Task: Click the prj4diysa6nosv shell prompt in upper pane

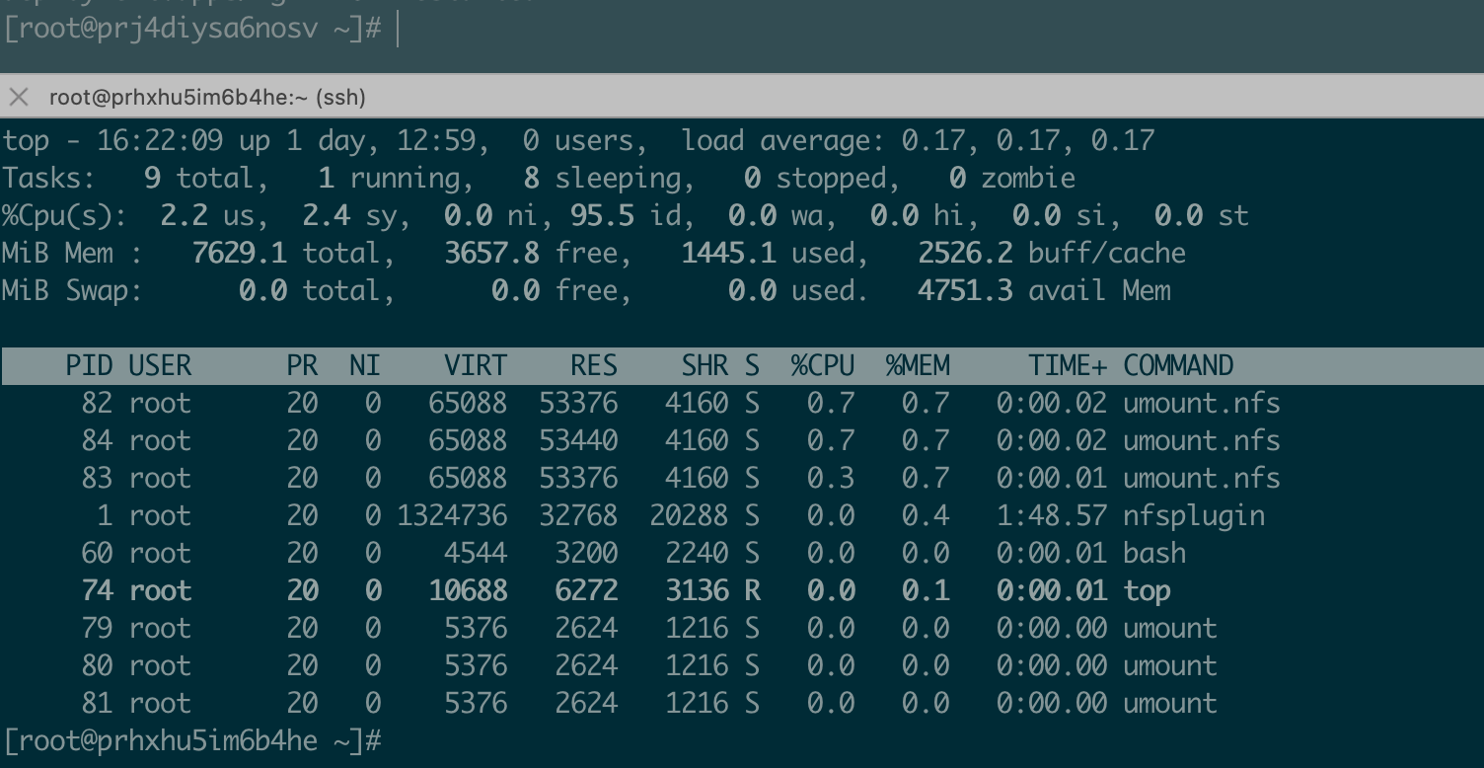Action: (x=192, y=29)
